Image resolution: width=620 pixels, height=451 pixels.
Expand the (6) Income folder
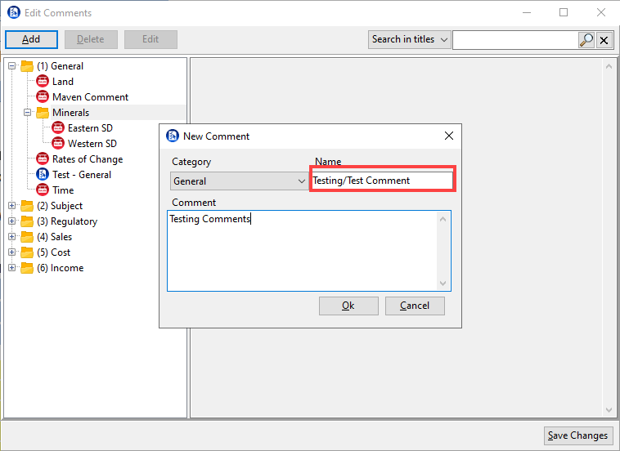pos(12,268)
